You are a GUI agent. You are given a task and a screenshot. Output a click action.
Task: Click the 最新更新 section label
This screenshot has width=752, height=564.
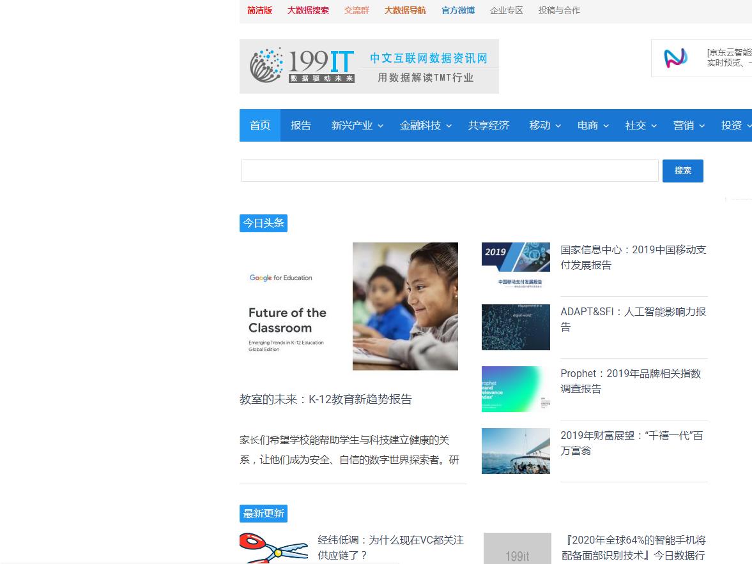click(263, 513)
